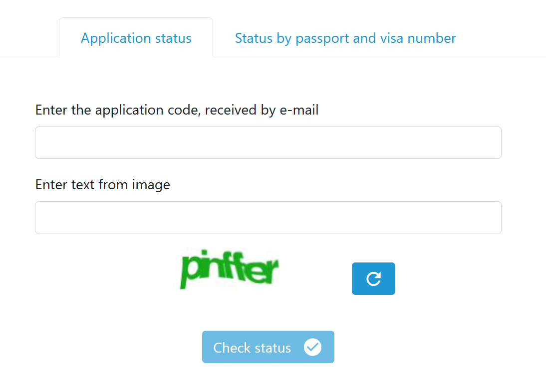This screenshot has height=380, width=546.
Task: Place the cursor in the box below 'received by e-mail'
Action: point(268,143)
